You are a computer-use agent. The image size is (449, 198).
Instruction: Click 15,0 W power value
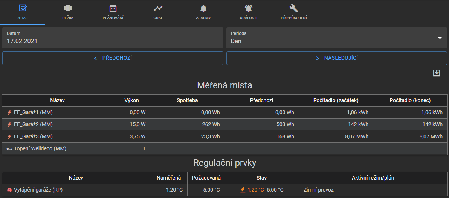click(x=138, y=125)
